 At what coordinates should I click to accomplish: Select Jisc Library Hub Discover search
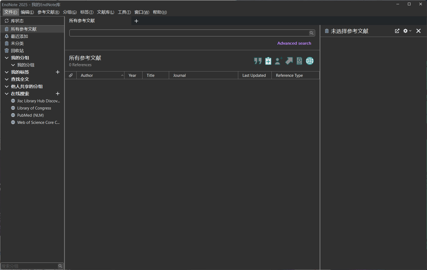coord(36,101)
